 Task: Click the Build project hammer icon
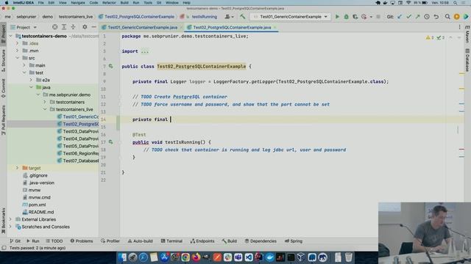pos(242,17)
